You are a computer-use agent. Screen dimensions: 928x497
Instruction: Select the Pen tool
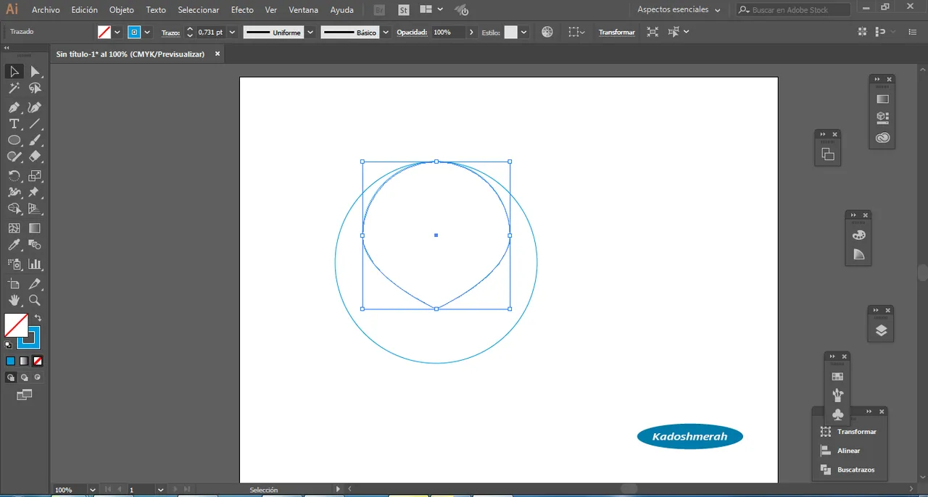click(x=14, y=107)
